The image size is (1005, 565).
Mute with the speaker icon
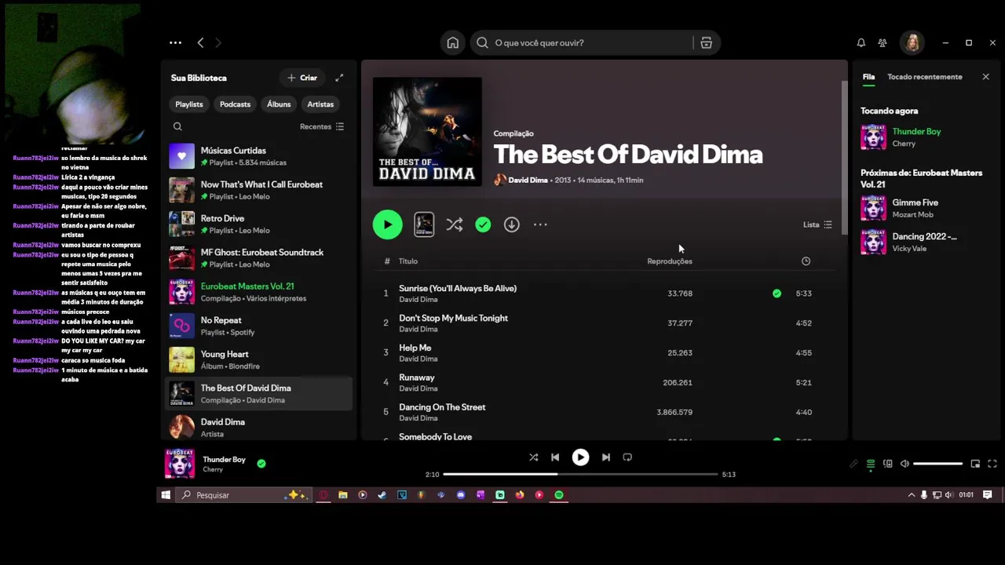[x=904, y=464]
